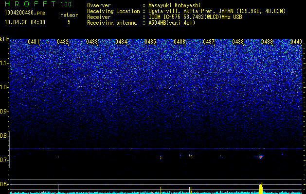Click the strong meteor echo near 0439
306x194 pixels.
click(x=261, y=157)
